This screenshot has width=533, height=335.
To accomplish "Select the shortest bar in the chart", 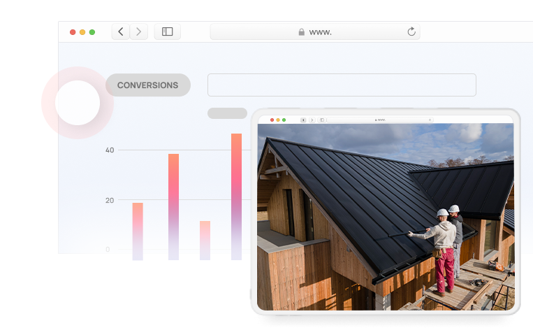I will click(205, 240).
